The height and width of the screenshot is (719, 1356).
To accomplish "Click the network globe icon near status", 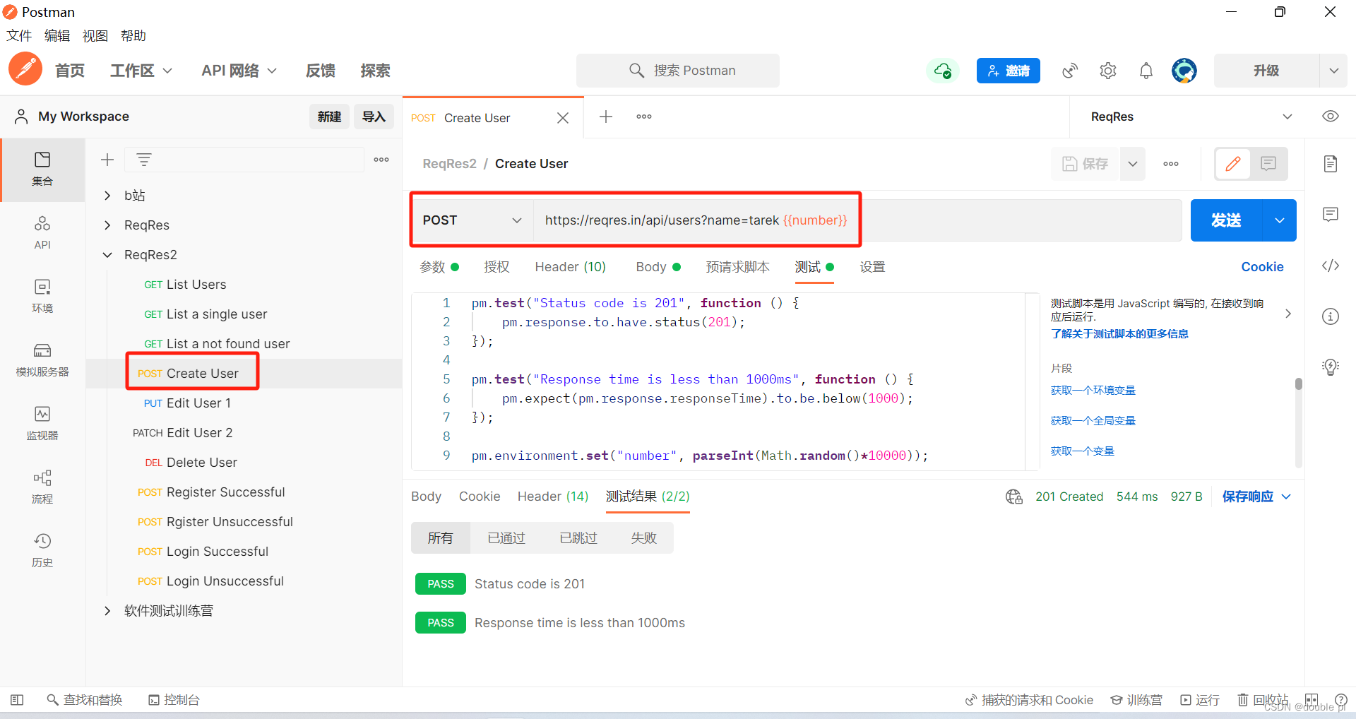I will 1014,497.
